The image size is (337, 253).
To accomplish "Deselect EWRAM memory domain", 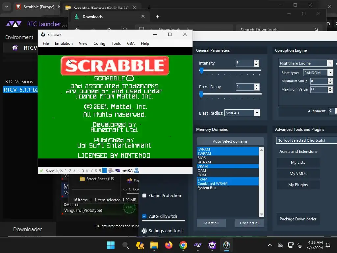I will 228,154.
